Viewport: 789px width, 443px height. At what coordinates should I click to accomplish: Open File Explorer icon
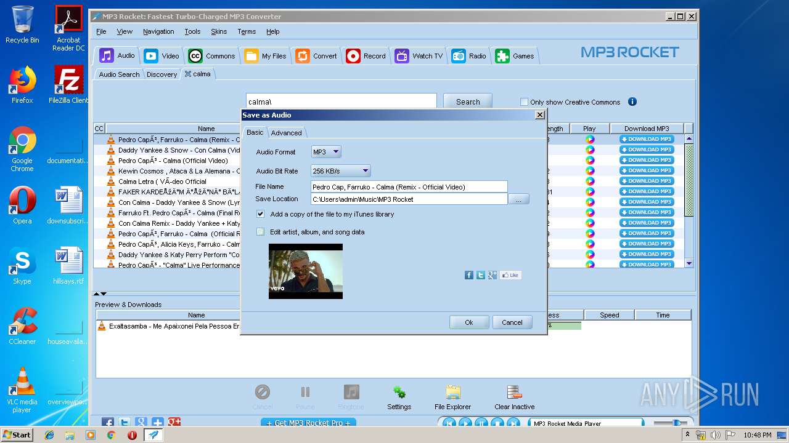pyautogui.click(x=452, y=397)
